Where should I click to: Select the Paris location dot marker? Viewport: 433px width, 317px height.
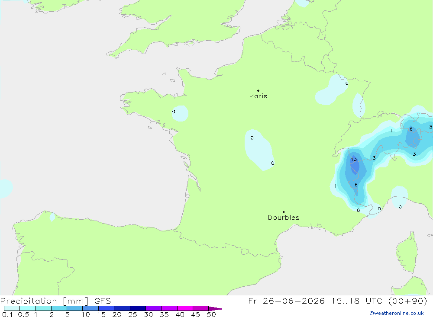coord(258,90)
